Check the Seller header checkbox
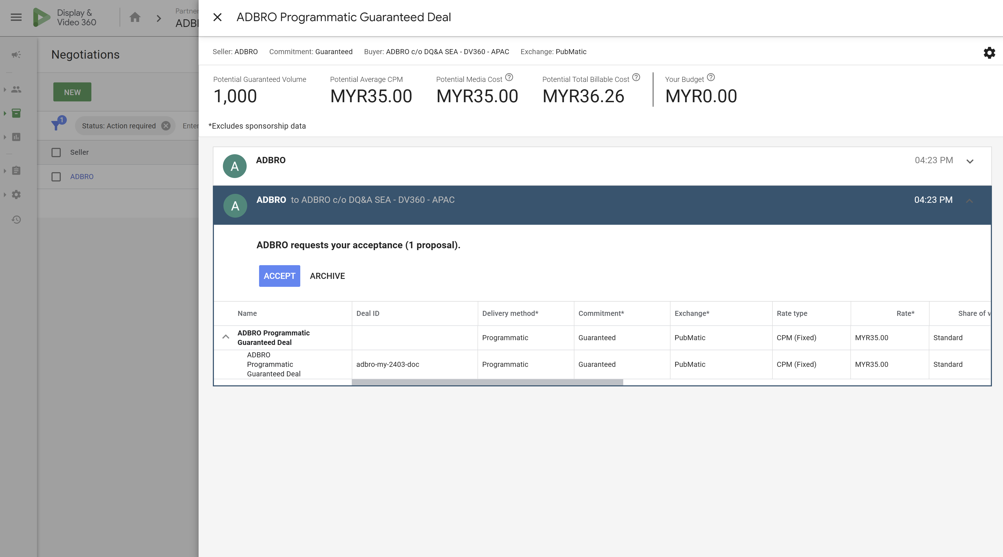Image resolution: width=1003 pixels, height=557 pixels. 56,152
